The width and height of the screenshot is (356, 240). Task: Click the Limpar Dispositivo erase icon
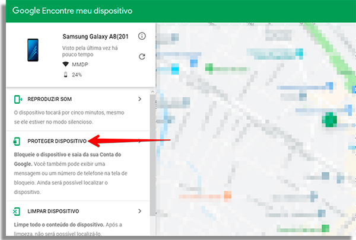[x=17, y=212]
